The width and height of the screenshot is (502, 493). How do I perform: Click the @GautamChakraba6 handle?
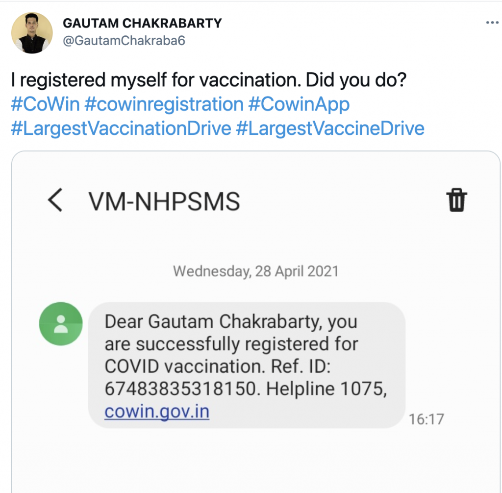click(124, 41)
